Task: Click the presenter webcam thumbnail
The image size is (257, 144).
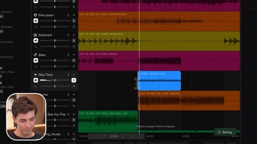Action: point(26,116)
